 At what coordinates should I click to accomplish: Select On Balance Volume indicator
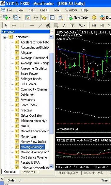click(34, 157)
